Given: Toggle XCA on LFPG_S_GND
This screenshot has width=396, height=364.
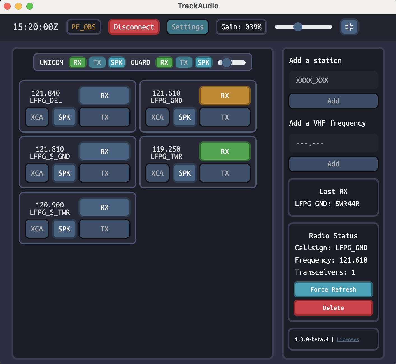Looking at the screenshot, I should pos(37,173).
